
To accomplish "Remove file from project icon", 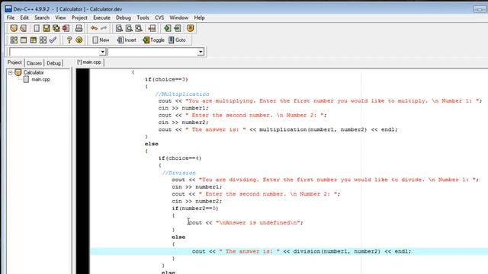I will coord(178,28).
